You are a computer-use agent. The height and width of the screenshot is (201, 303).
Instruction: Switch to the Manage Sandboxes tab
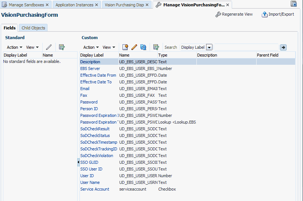point(26,5)
